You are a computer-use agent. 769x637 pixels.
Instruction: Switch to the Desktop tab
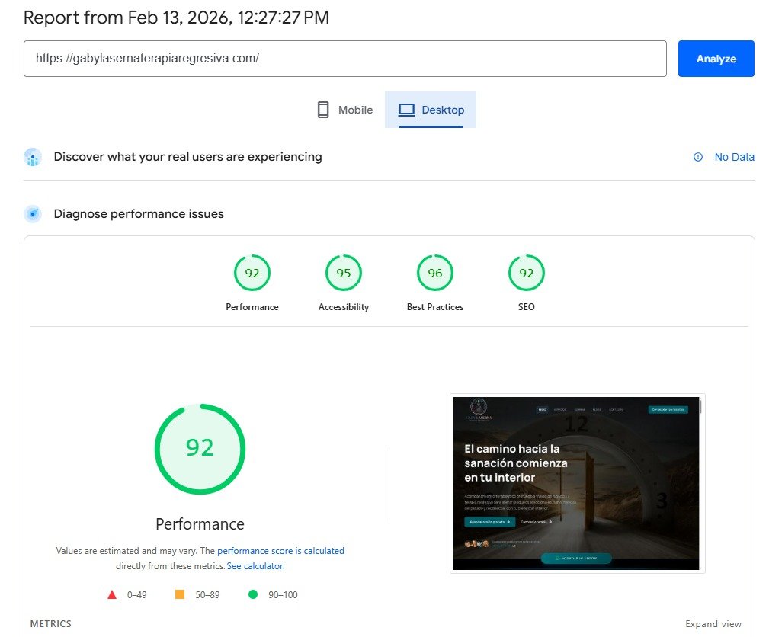click(431, 109)
